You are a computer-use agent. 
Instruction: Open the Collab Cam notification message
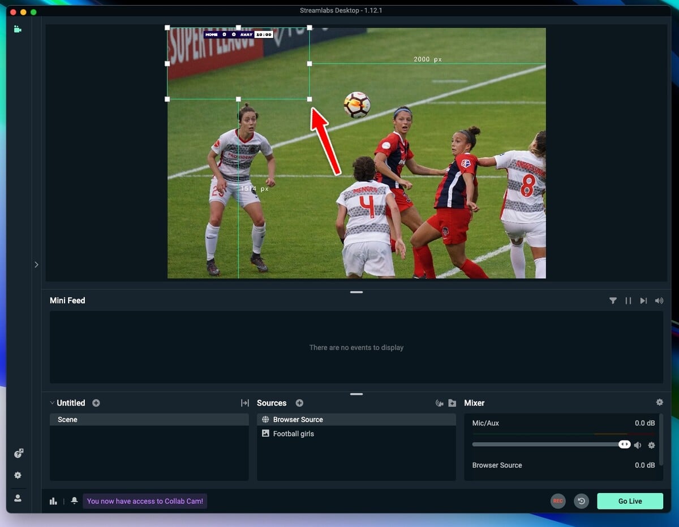145,500
